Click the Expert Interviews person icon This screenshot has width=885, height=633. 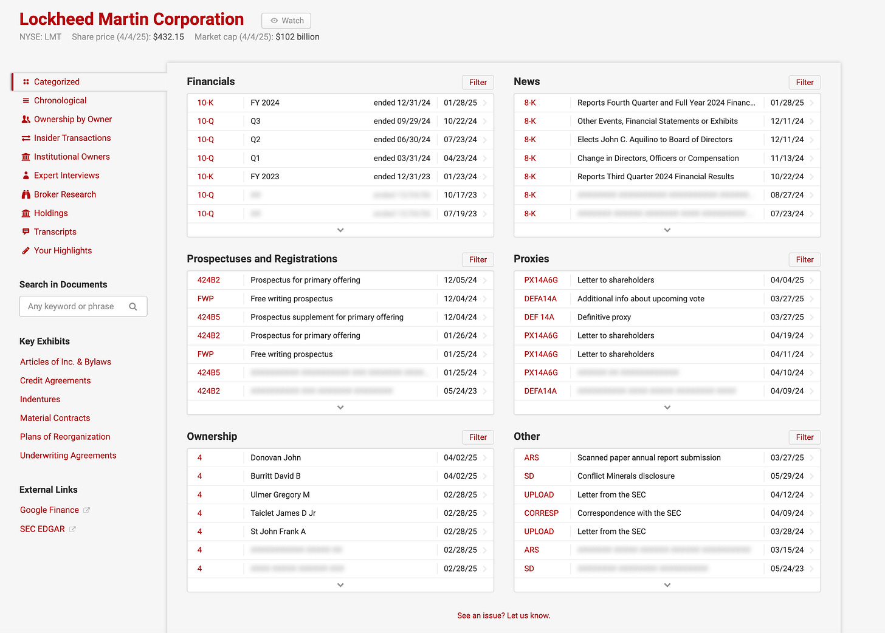(26, 176)
